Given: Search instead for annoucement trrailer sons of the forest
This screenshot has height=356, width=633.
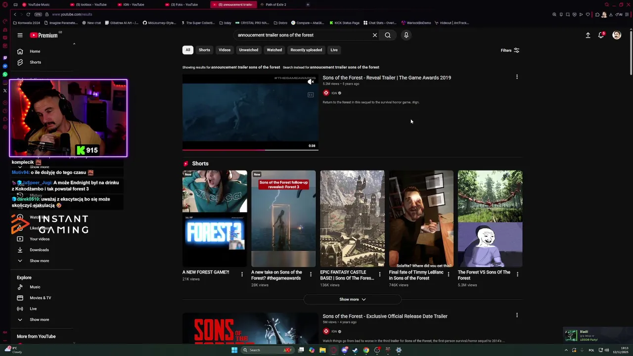Looking at the screenshot, I should [345, 67].
